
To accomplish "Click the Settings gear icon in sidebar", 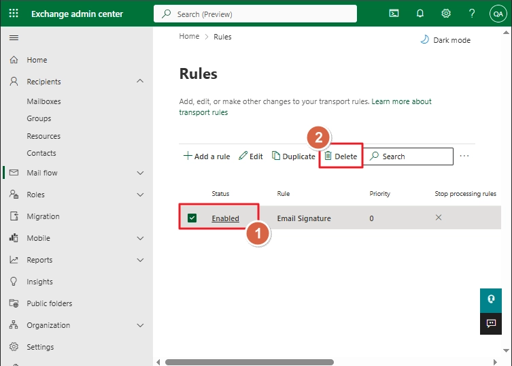I will click(14, 347).
